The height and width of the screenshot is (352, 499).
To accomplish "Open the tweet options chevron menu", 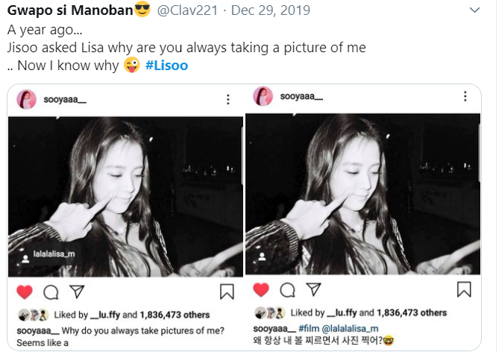I will point(474,10).
